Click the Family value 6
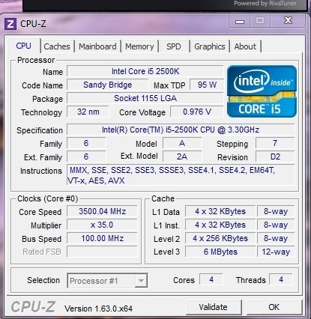Viewport: 311px width, 319px height. coord(86,143)
